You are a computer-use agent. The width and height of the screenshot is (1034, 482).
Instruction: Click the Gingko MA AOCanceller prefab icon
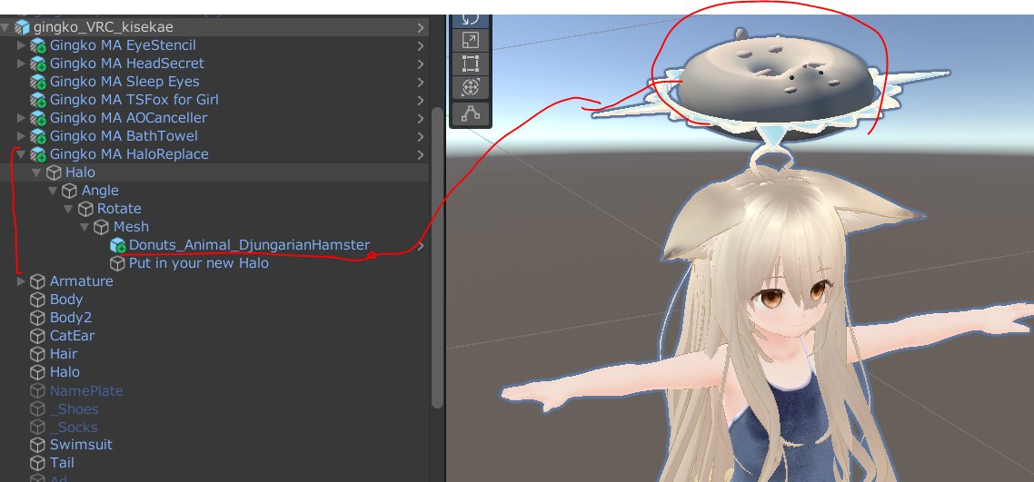click(x=38, y=118)
